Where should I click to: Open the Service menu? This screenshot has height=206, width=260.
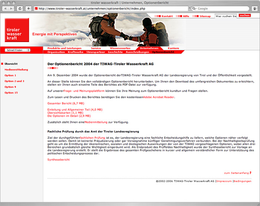tap(96, 48)
